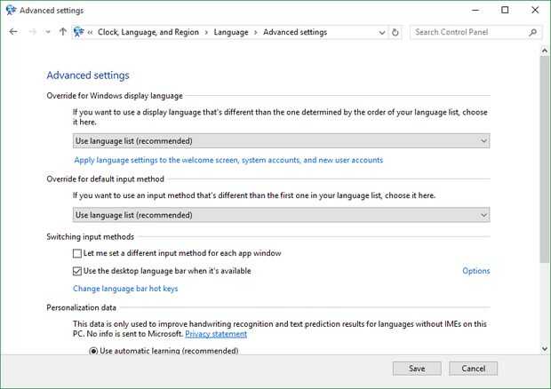Go to Clock, Language, and Region breadcrumb
The width and height of the screenshot is (551, 389).
[150, 32]
